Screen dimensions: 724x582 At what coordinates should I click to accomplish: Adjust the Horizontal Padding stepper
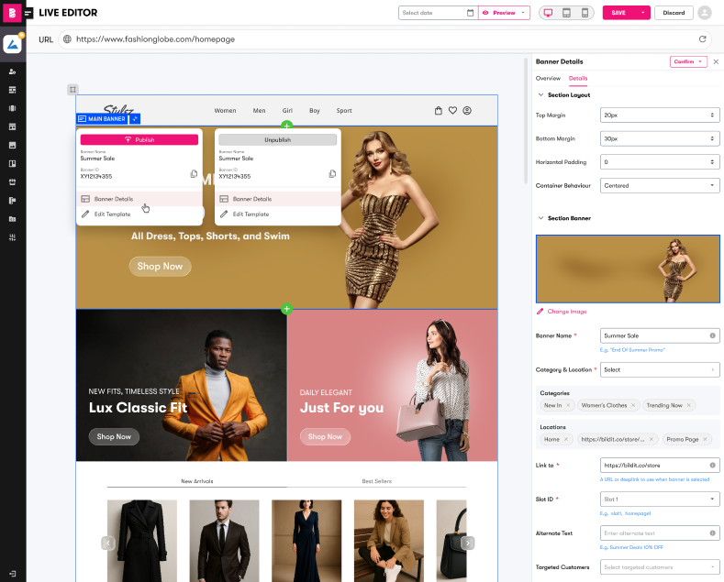coord(712,162)
